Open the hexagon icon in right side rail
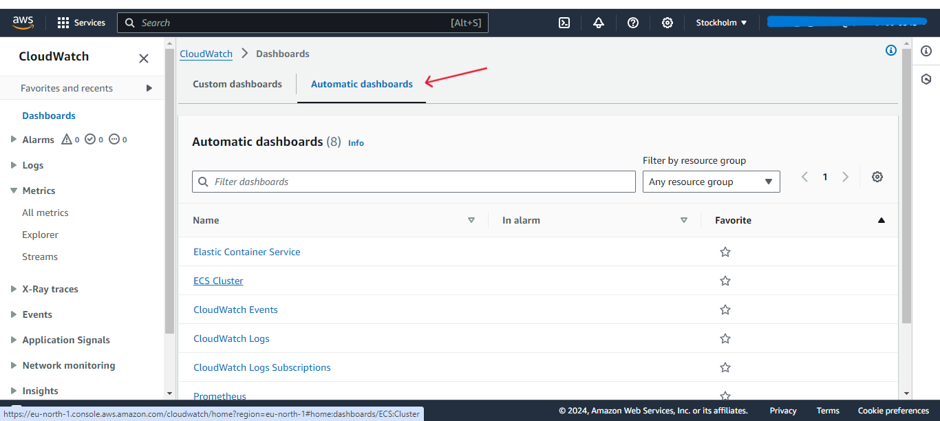The image size is (940, 421). (x=926, y=79)
